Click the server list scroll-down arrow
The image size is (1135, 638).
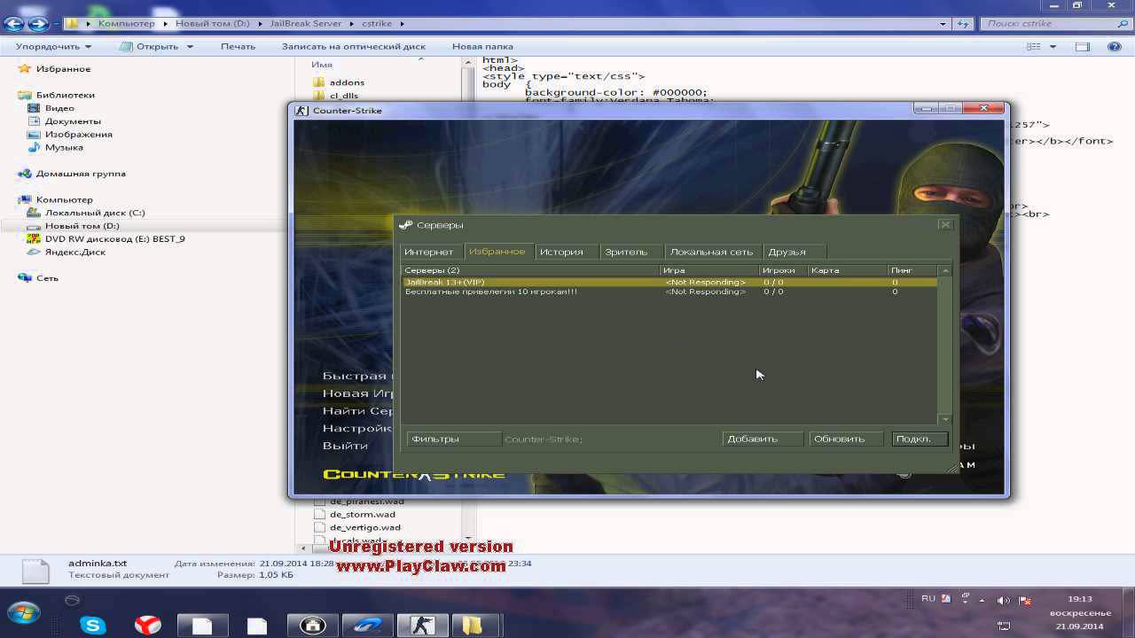945,419
